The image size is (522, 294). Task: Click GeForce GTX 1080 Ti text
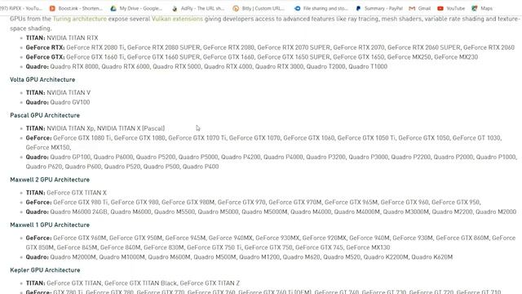click(82, 138)
